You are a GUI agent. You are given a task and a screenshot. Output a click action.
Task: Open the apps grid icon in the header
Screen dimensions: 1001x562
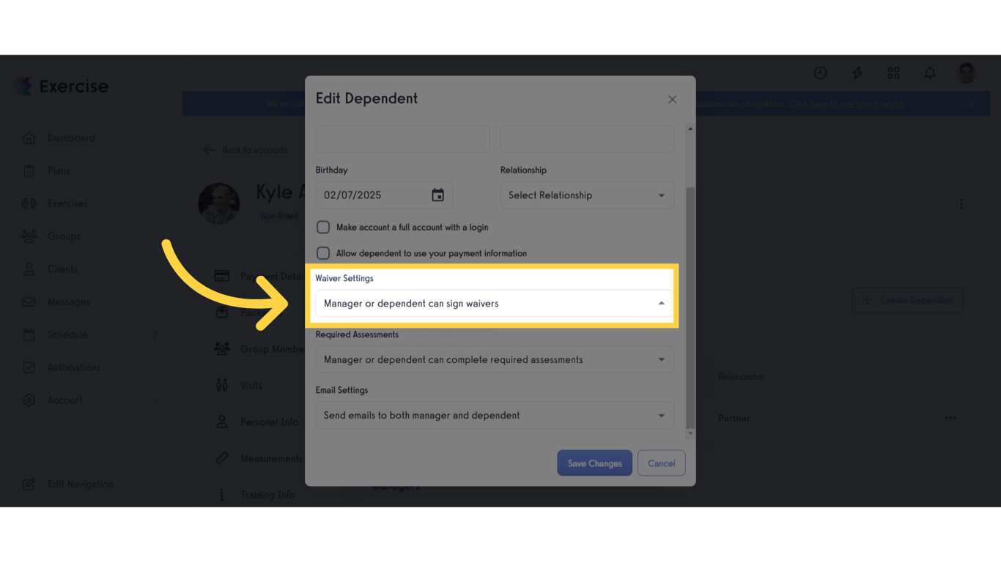tap(893, 73)
